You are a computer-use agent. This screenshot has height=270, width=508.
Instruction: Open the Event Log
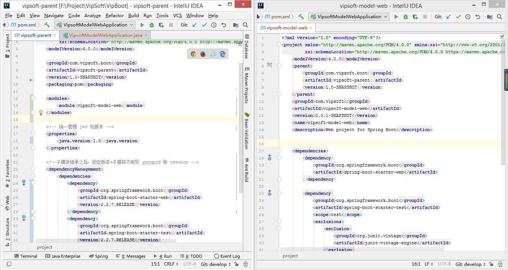227,256
